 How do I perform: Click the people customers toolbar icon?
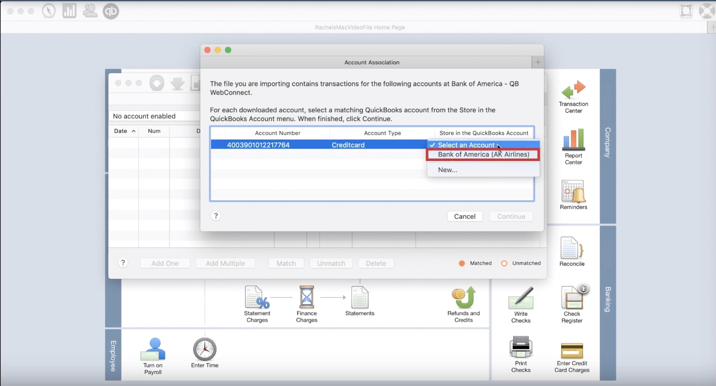(90, 11)
